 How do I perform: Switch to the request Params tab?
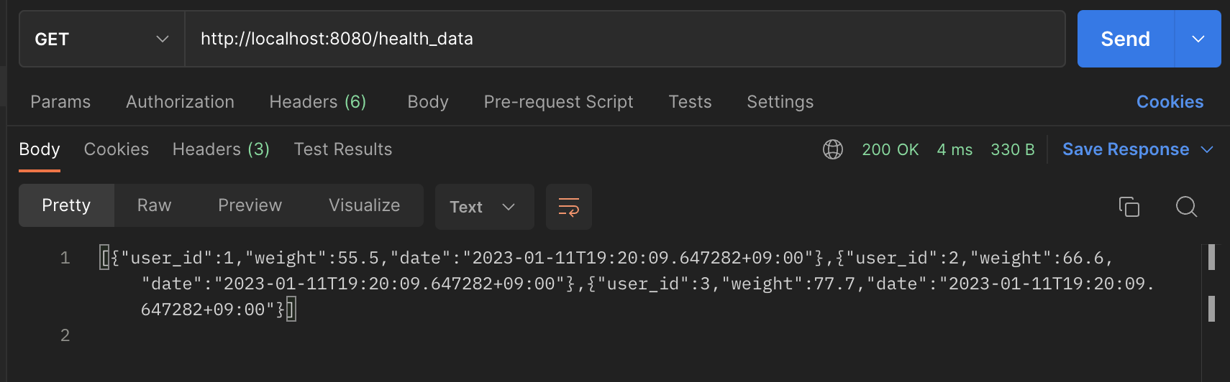tap(60, 102)
